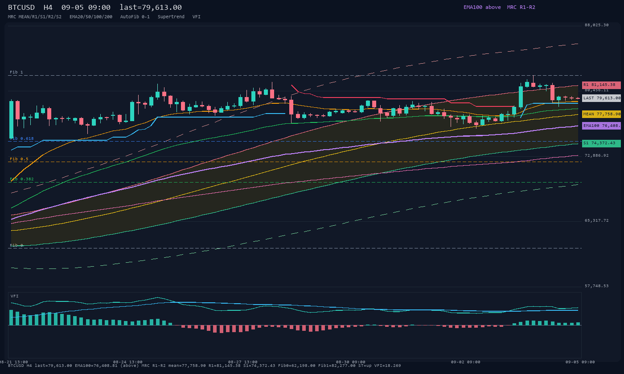This screenshot has width=624, height=374.
Task: Click the 65,317.72 price axis label
Action: (597, 220)
